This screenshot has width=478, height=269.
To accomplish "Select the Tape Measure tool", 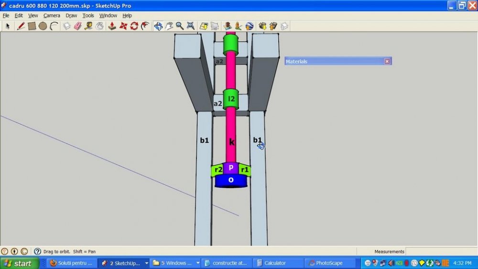I will tap(89, 26).
